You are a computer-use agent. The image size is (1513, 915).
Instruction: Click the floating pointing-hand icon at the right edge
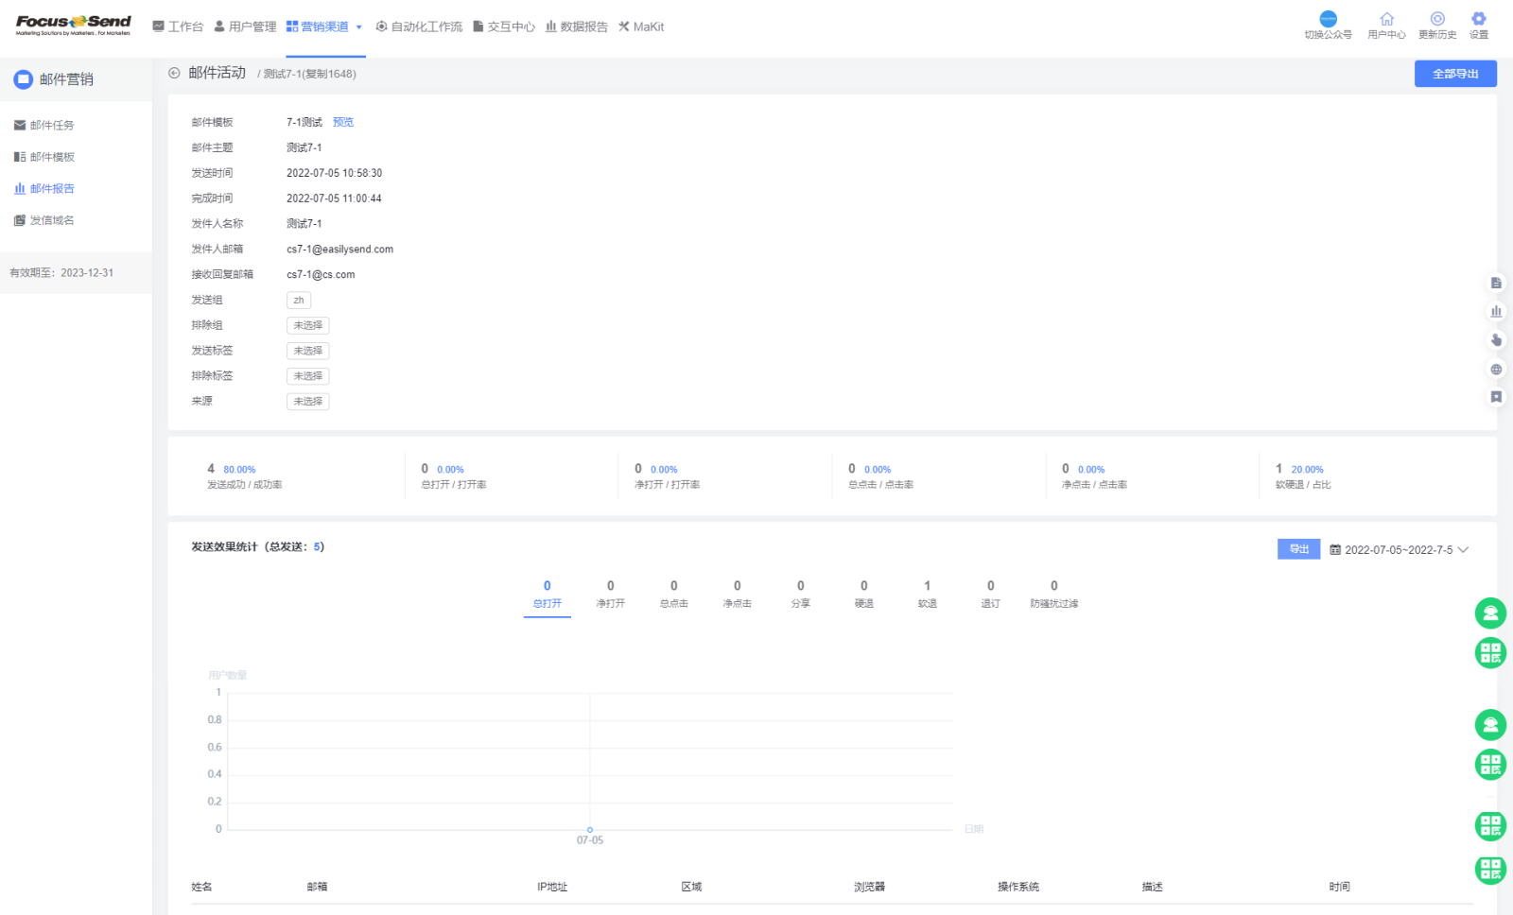click(1496, 340)
